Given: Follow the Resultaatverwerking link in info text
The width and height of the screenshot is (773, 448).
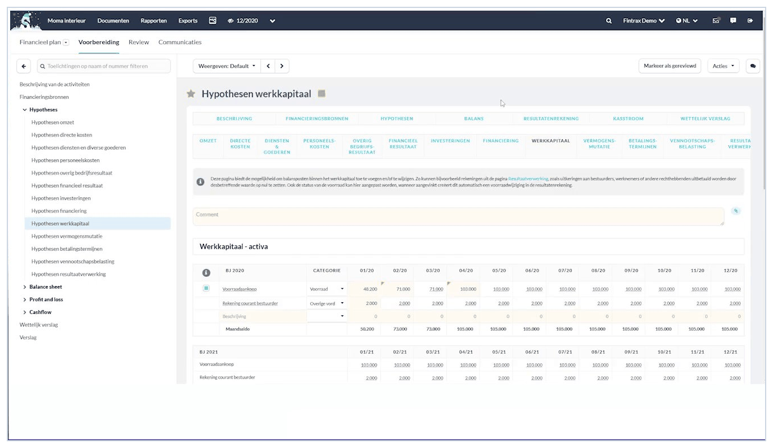Looking at the screenshot, I should pos(528,179).
